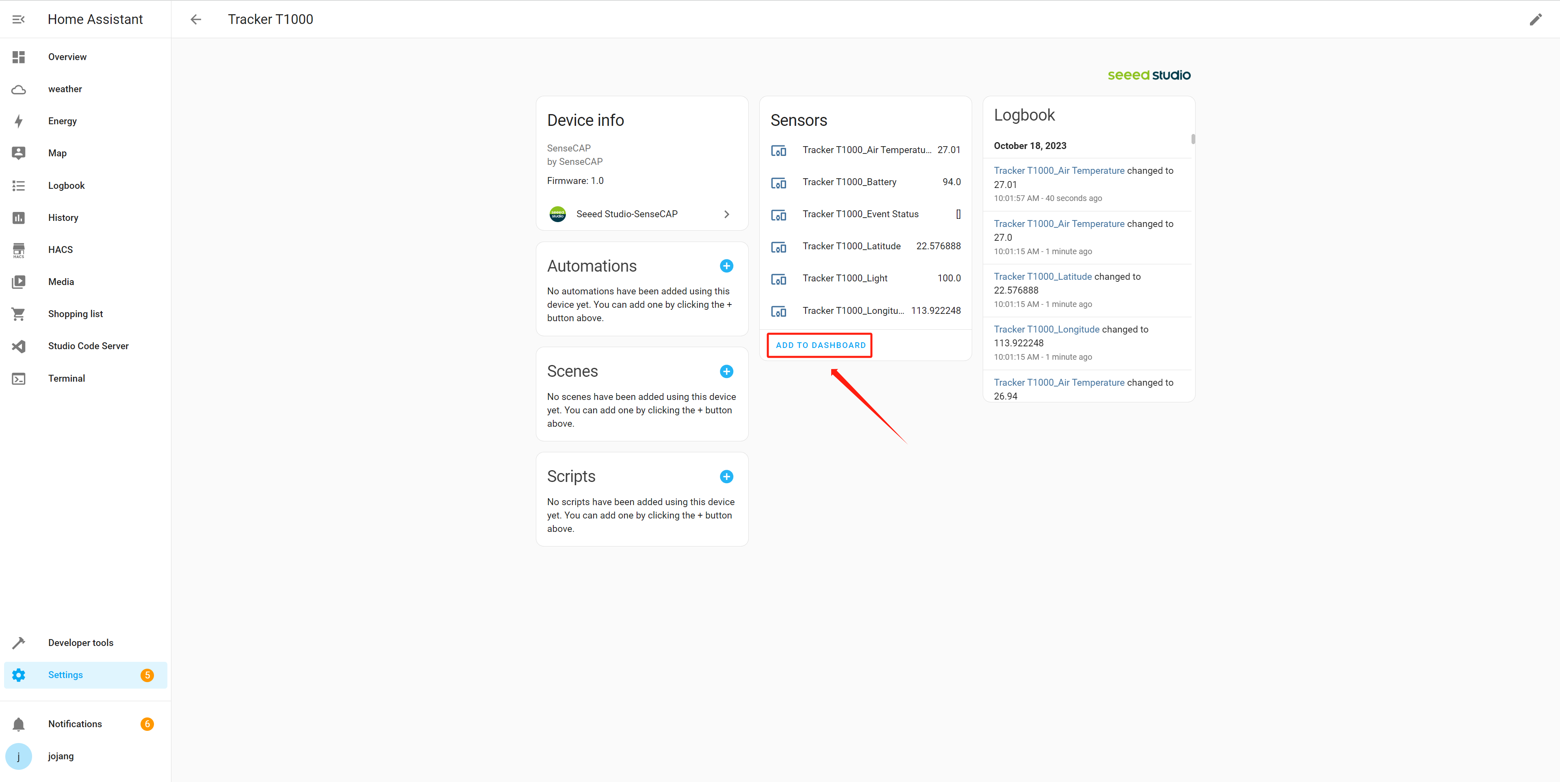Viewport: 1560px width, 782px height.
Task: Open Shopping list in the sidebar
Action: pos(85,314)
